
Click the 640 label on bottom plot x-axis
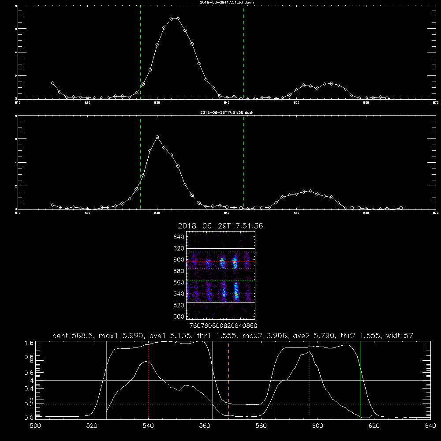430,426
